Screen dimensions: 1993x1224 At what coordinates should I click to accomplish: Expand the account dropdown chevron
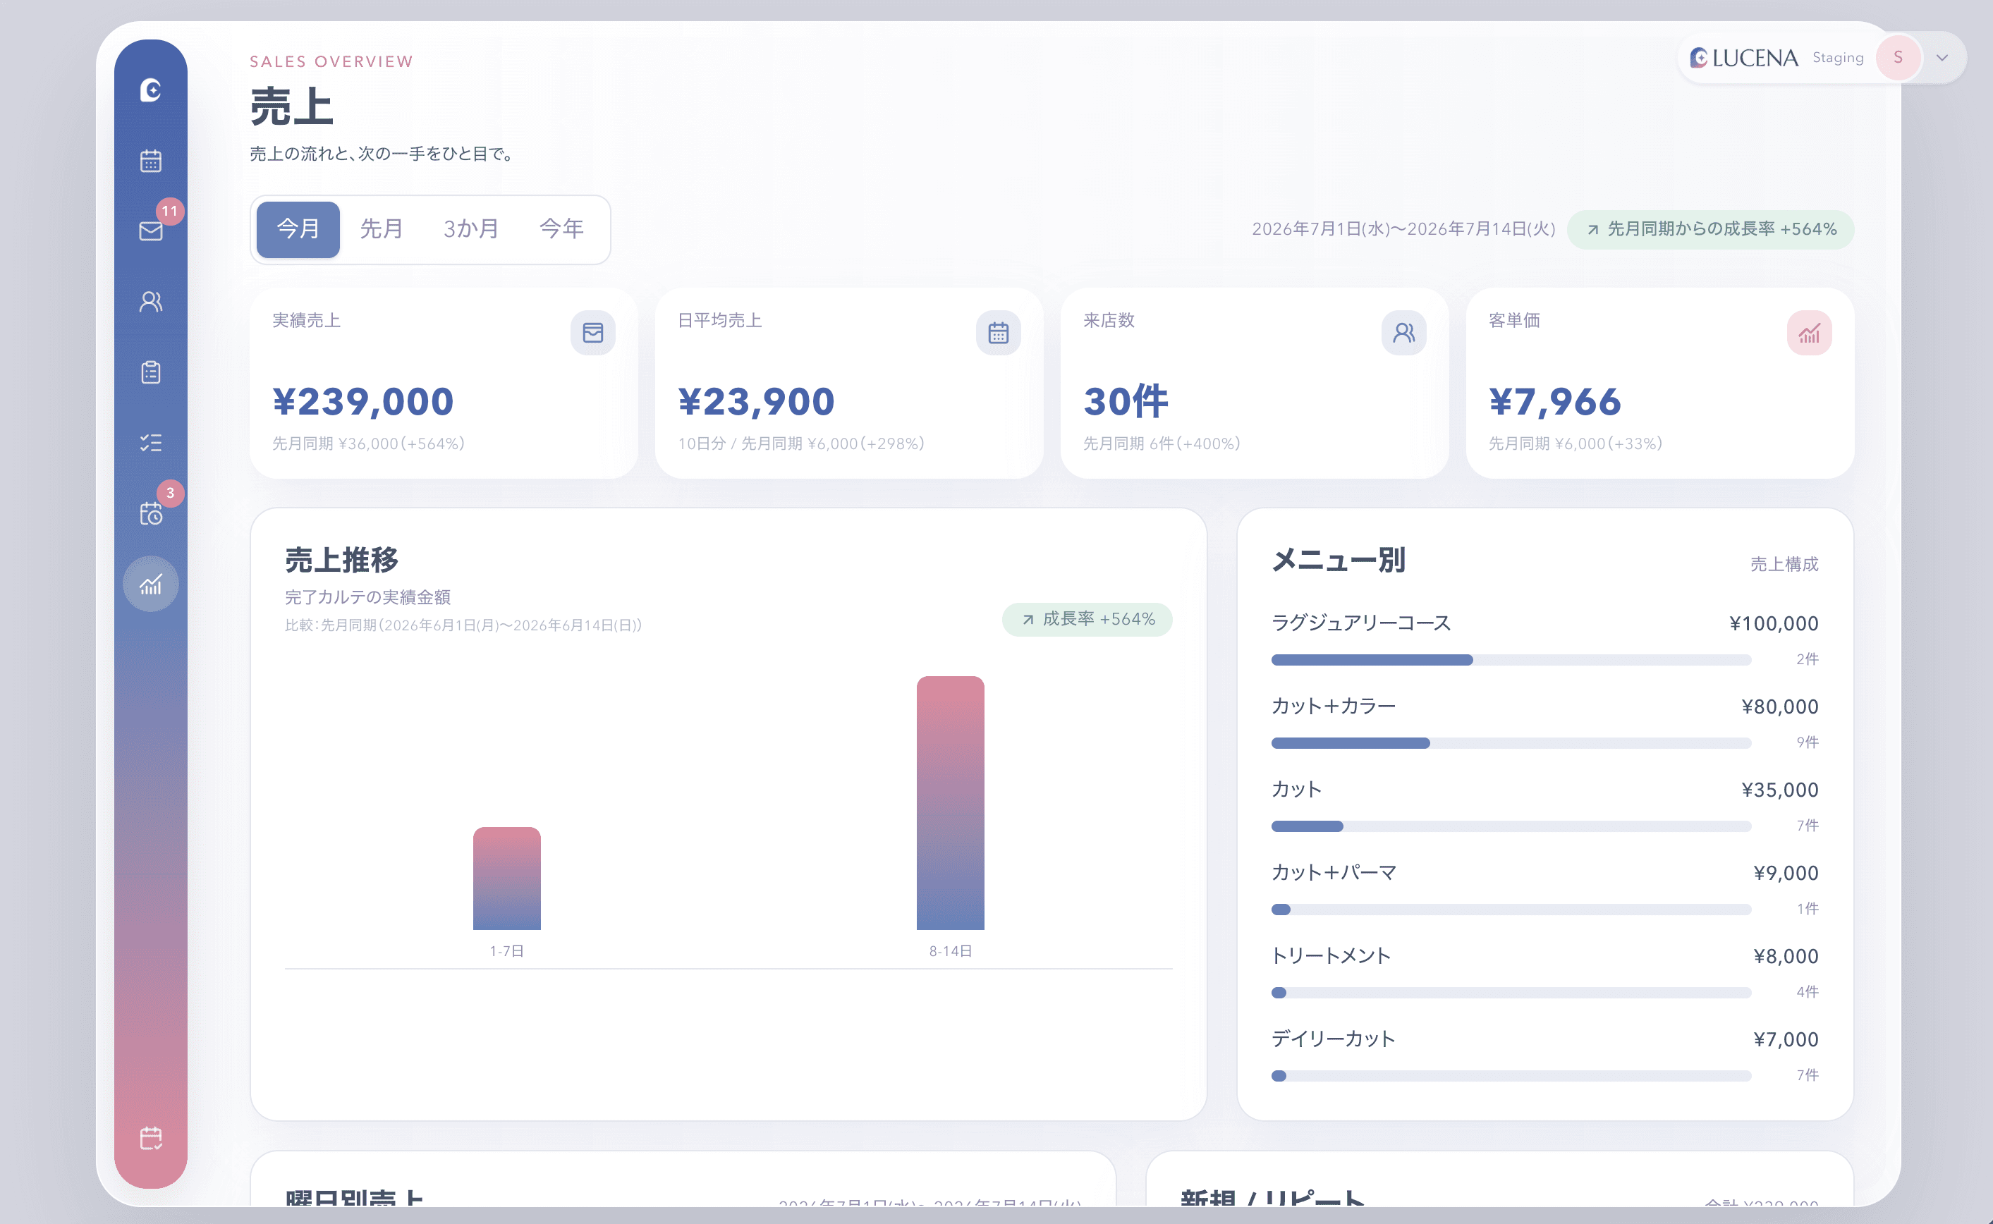coord(1942,58)
